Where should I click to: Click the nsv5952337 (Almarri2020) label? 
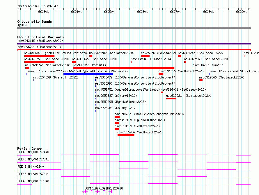116,96
